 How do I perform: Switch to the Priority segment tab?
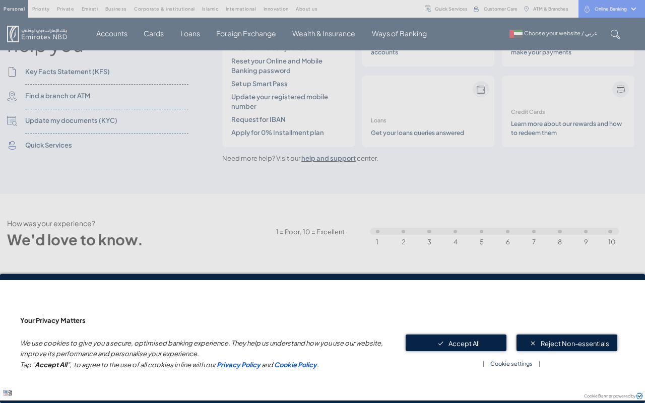click(41, 9)
